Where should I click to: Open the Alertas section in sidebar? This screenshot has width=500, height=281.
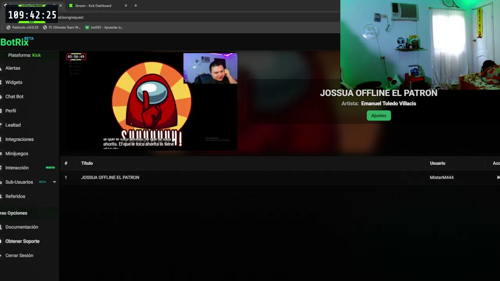click(x=13, y=68)
